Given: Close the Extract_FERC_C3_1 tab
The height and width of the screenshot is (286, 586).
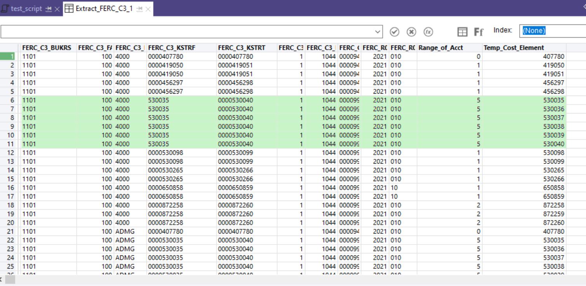Looking at the screenshot, I should [148, 9].
